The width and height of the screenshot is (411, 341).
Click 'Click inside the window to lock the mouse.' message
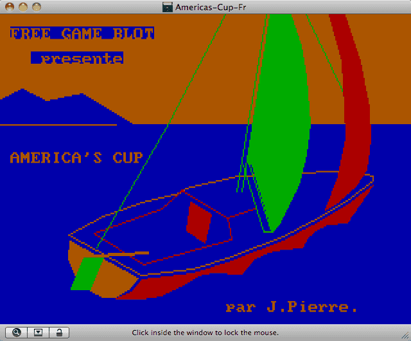[x=205, y=333]
